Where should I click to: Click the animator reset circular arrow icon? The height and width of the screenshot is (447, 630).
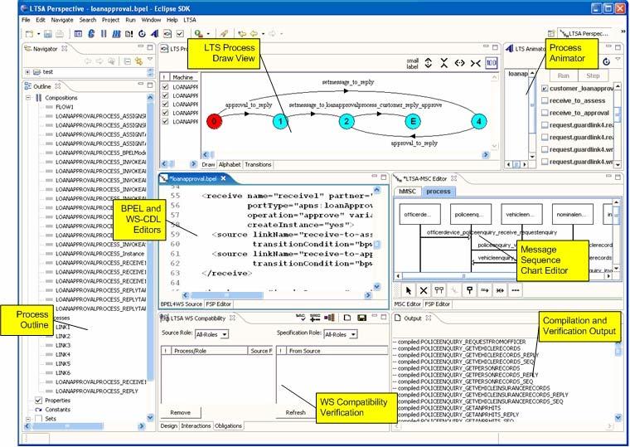click(x=606, y=61)
